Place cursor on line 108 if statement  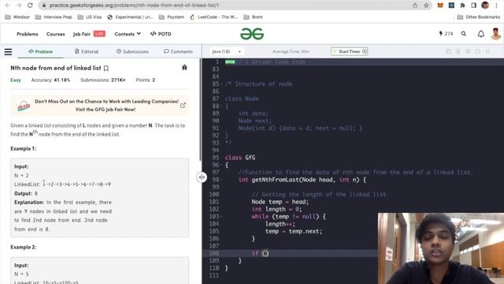(261, 253)
